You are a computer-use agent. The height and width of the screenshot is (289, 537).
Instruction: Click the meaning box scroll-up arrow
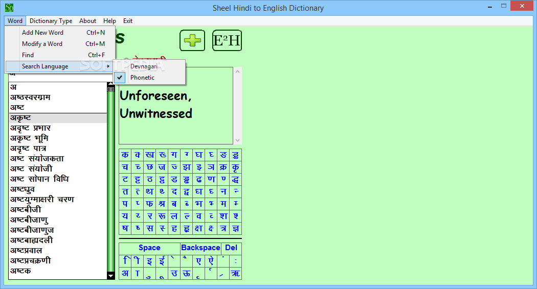pos(237,71)
